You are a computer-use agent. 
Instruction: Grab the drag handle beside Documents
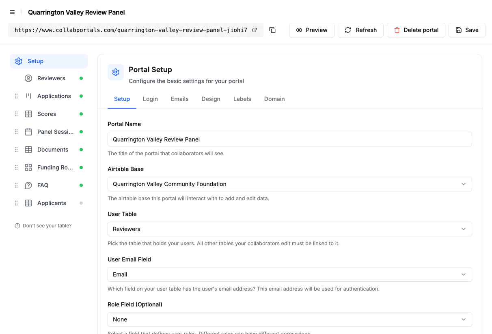[x=16, y=150]
